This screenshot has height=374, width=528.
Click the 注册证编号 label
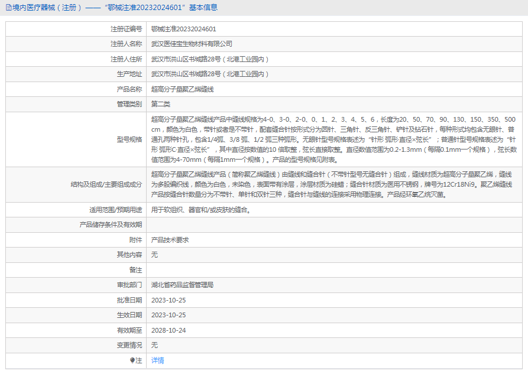tap(127, 30)
